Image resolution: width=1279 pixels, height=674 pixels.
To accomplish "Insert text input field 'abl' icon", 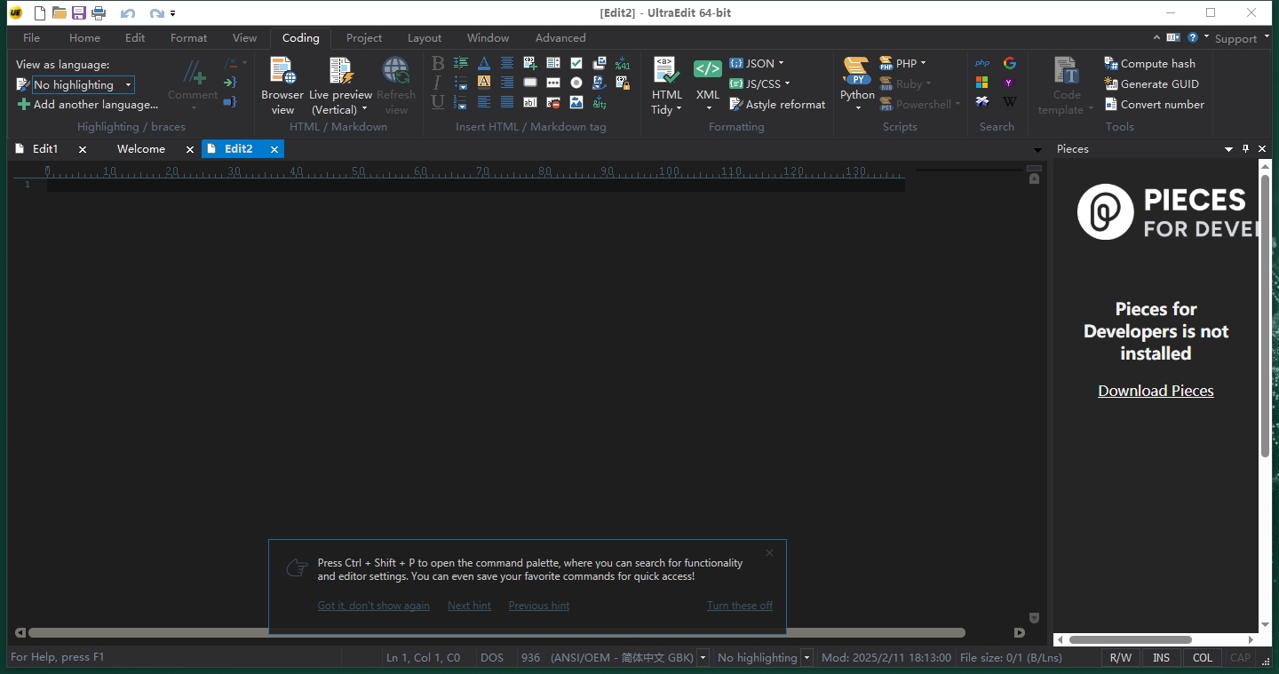I will (530, 102).
